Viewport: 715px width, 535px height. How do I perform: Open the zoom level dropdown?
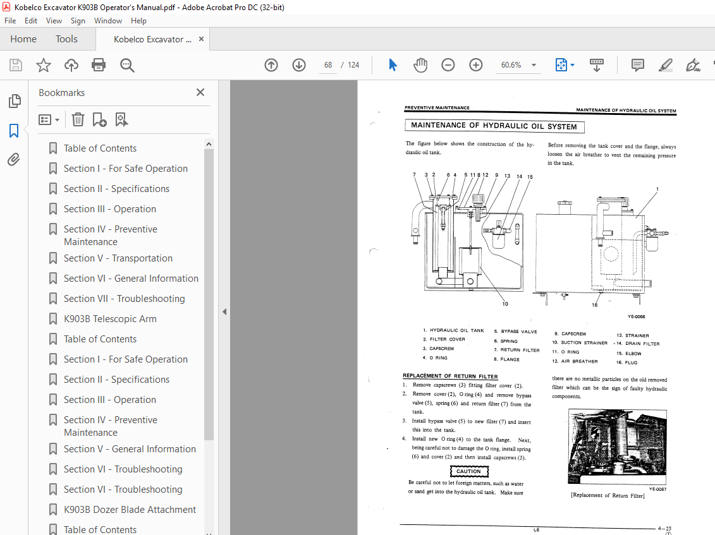click(x=534, y=65)
